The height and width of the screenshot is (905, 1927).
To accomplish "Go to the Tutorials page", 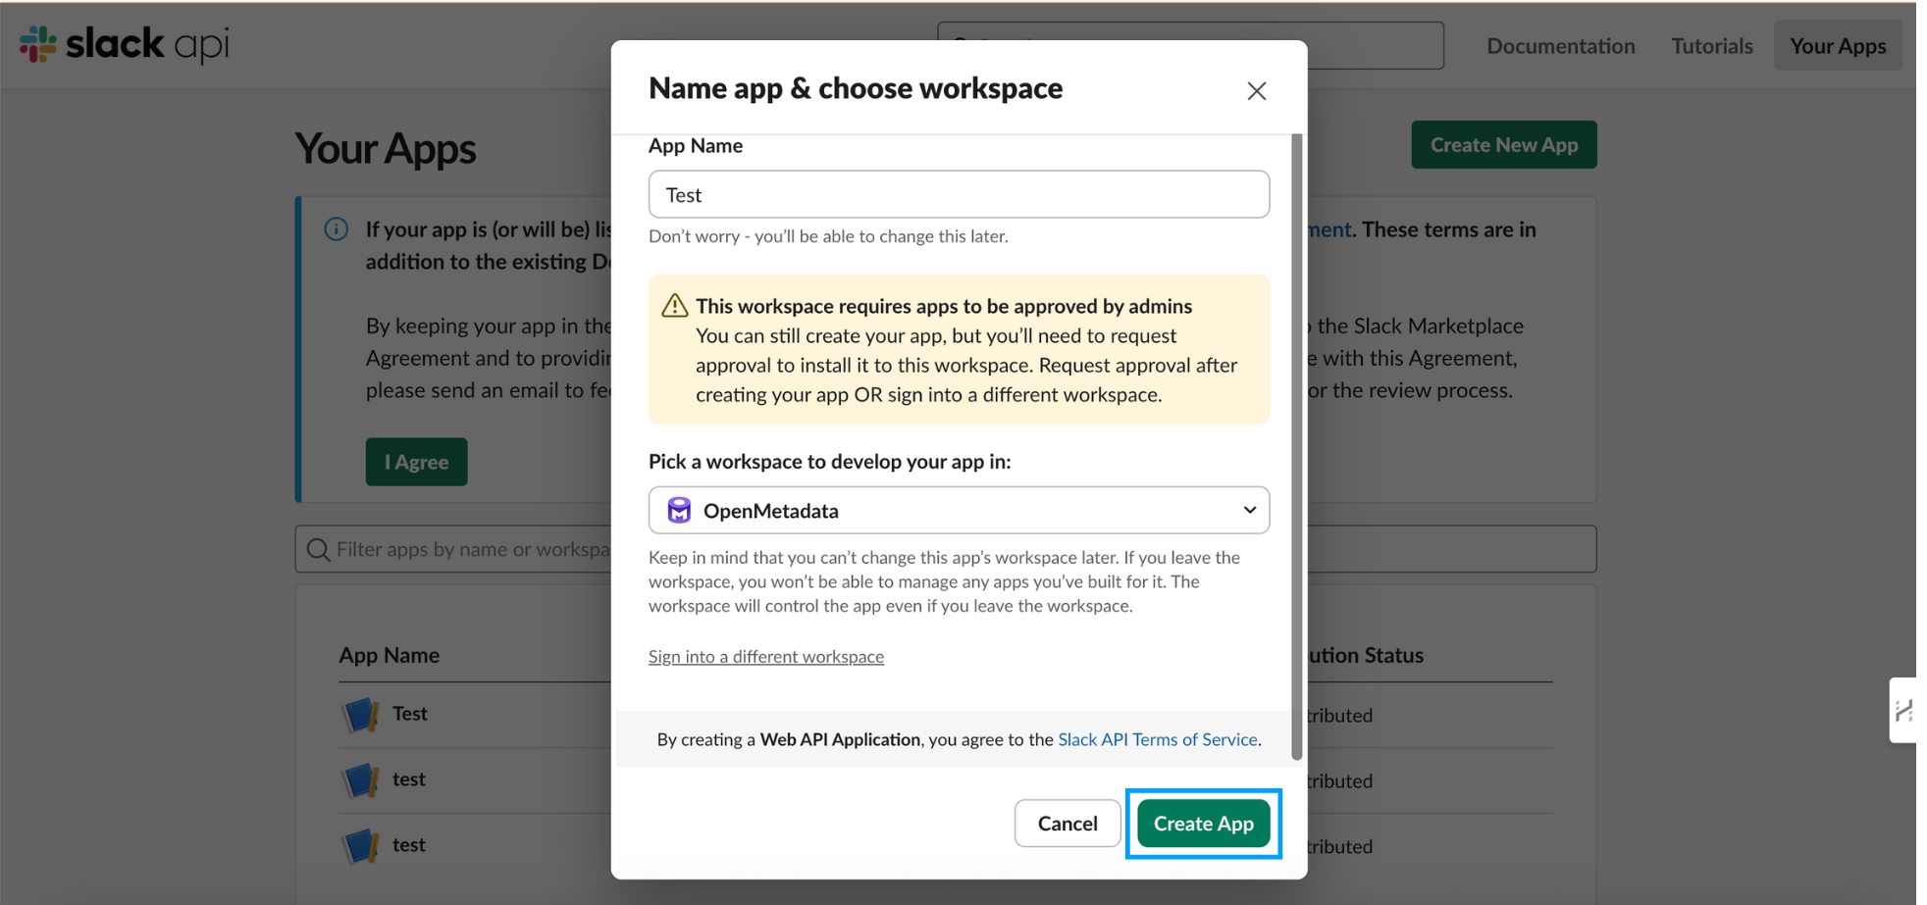I will pos(1711,46).
